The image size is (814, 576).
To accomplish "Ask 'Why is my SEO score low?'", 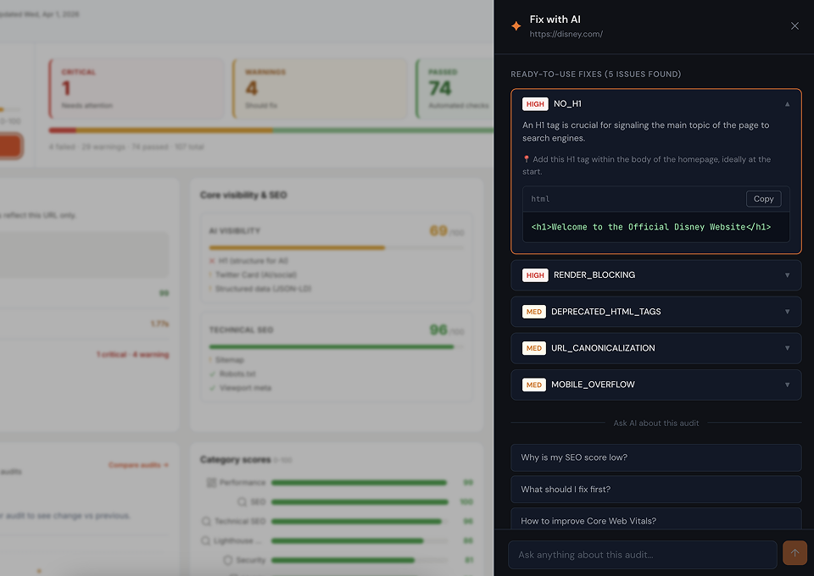I will coord(655,457).
